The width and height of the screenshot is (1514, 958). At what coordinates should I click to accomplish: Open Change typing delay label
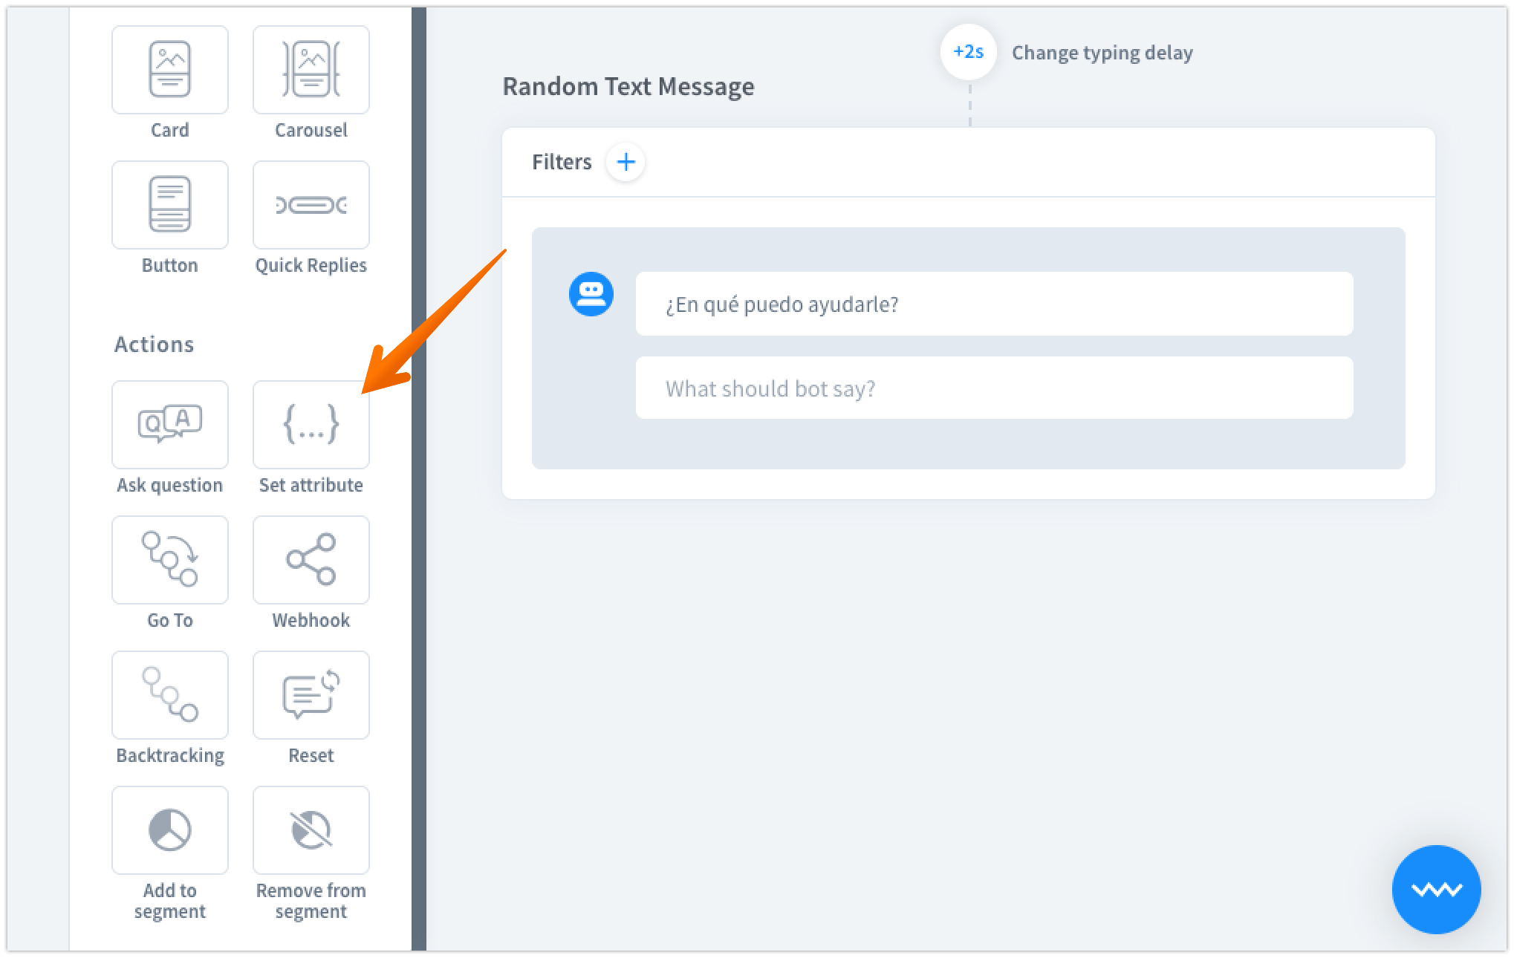(x=1102, y=53)
